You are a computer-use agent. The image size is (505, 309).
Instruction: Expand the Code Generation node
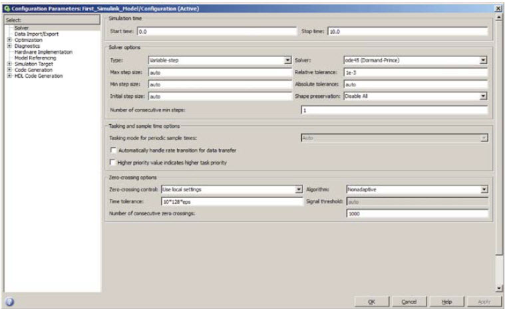coord(10,70)
